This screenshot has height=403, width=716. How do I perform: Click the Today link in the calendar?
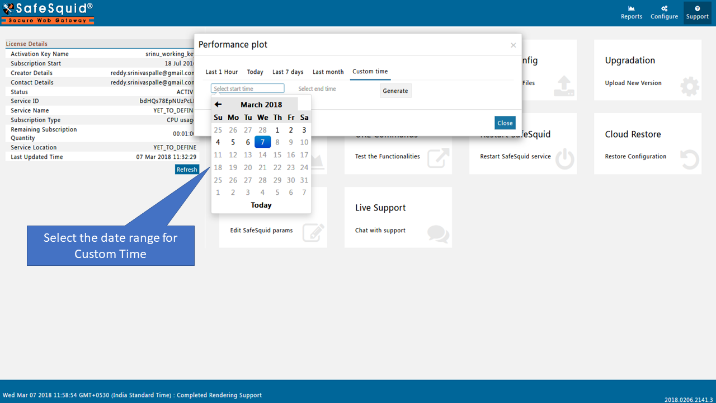click(261, 205)
